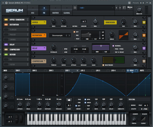Toggle Compressor effect power button

tap(144, 61)
